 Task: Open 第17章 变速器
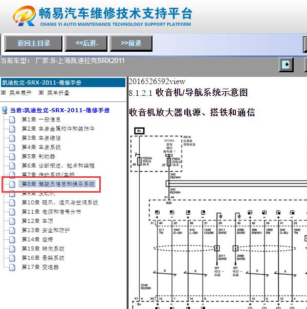40,267
